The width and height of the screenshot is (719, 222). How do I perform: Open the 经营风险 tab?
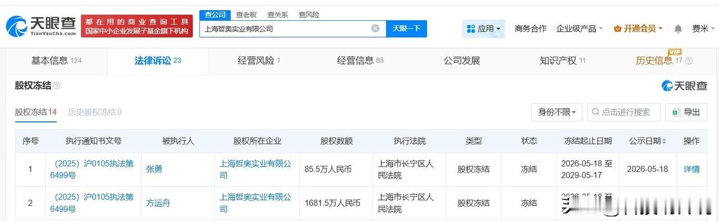(259, 61)
